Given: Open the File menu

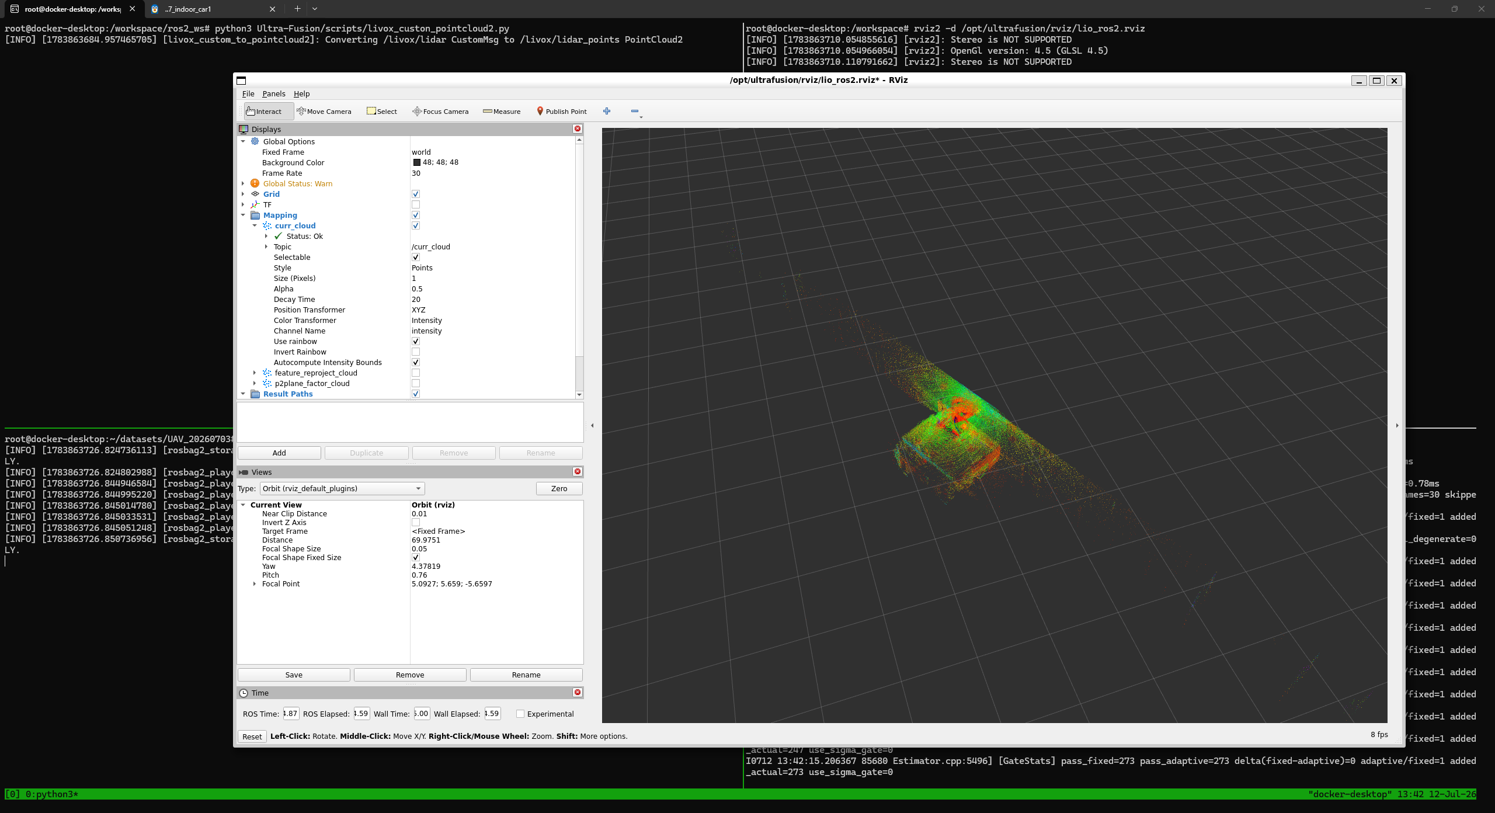Looking at the screenshot, I should 248,93.
